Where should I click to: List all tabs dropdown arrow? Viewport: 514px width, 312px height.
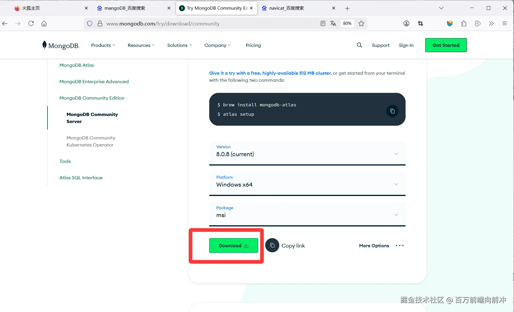click(441, 8)
